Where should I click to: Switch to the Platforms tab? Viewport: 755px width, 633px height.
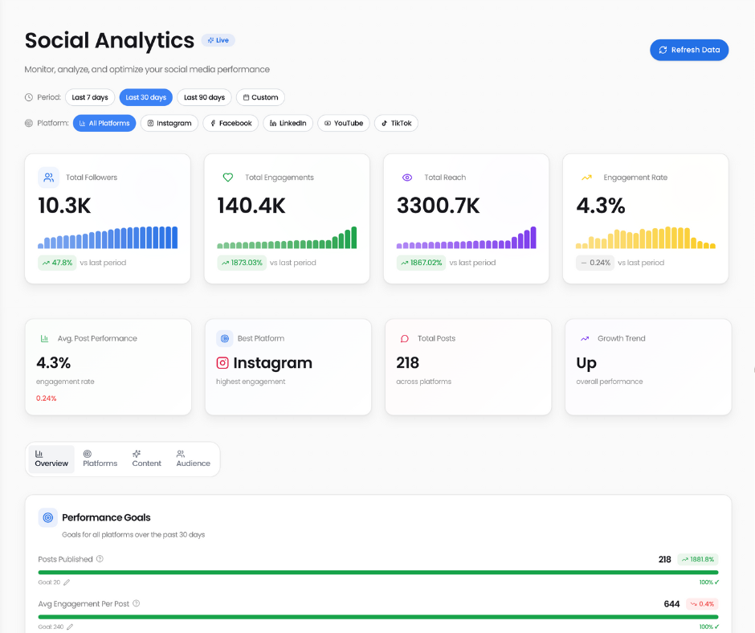tap(100, 458)
